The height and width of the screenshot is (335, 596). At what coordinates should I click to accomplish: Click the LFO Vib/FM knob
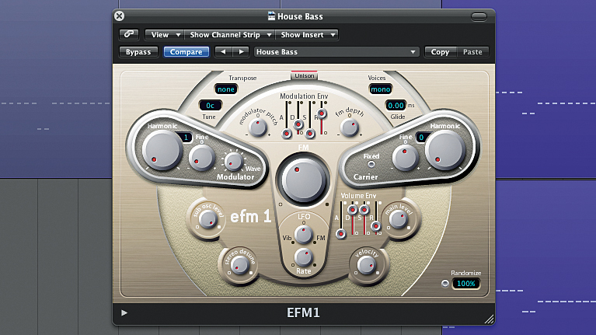click(303, 235)
